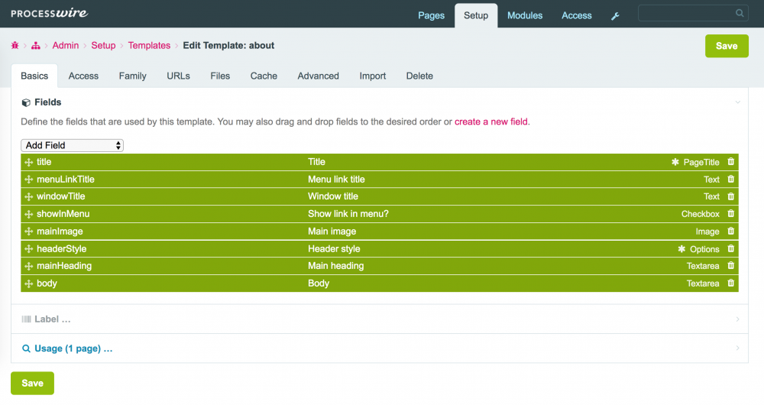
Task: Collapse the Fields section header
Action: (47, 102)
